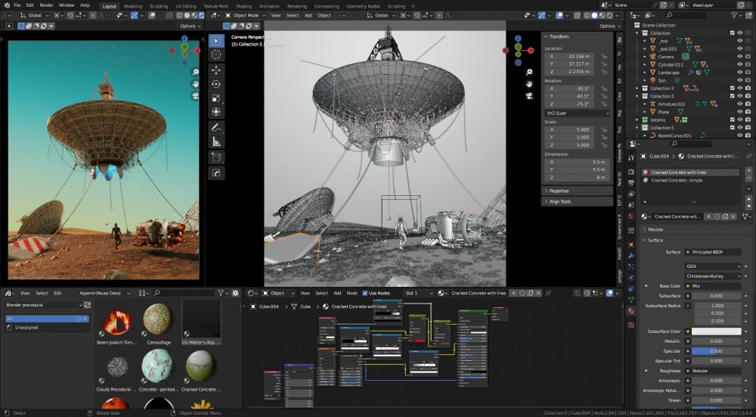Toggle exclude checkbox for Collection 2

coord(733,89)
